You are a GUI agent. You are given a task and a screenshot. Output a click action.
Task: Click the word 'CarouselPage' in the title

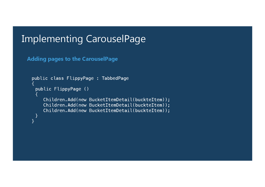[x=116, y=39]
